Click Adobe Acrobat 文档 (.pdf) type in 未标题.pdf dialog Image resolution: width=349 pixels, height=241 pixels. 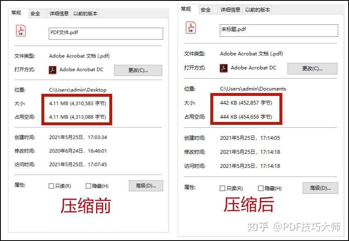coord(251,54)
